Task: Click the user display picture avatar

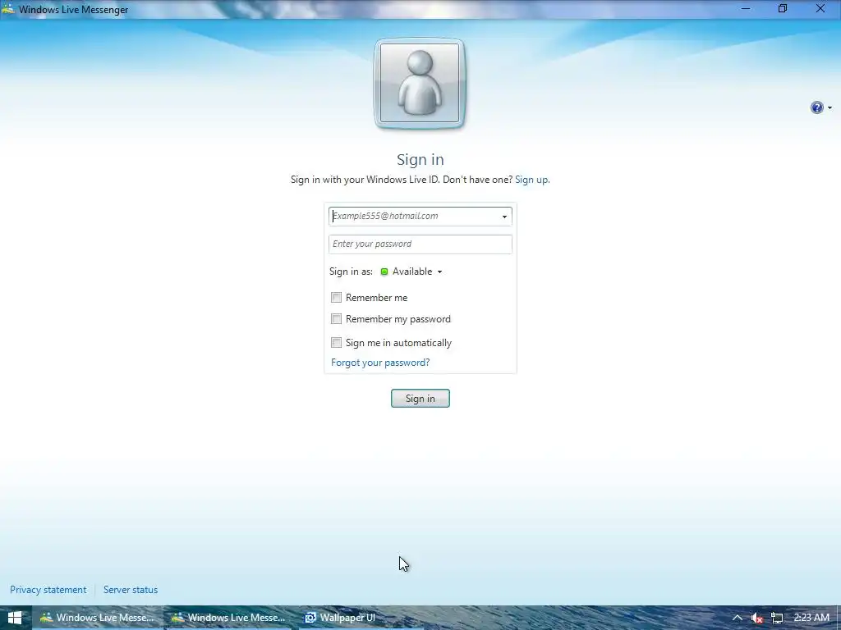Action: click(420, 83)
